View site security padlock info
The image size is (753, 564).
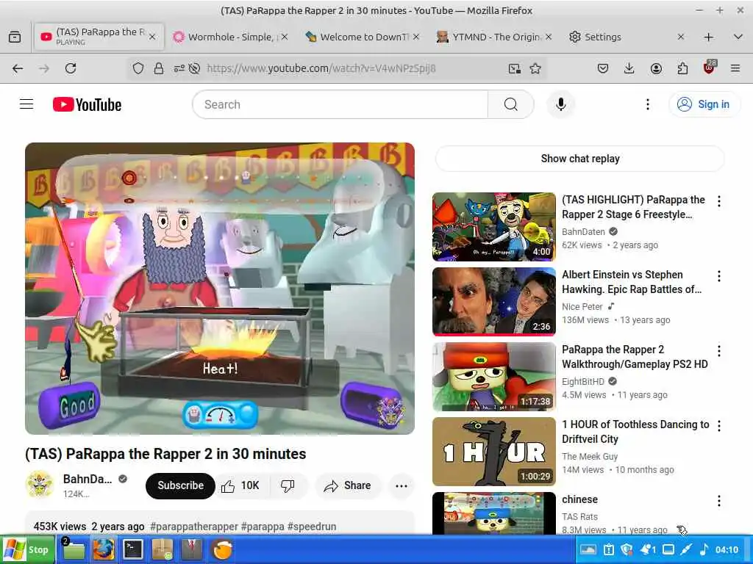tap(159, 68)
